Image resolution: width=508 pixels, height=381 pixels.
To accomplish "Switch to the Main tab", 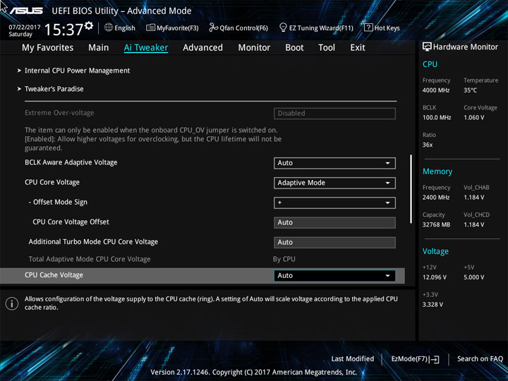I will (99, 48).
